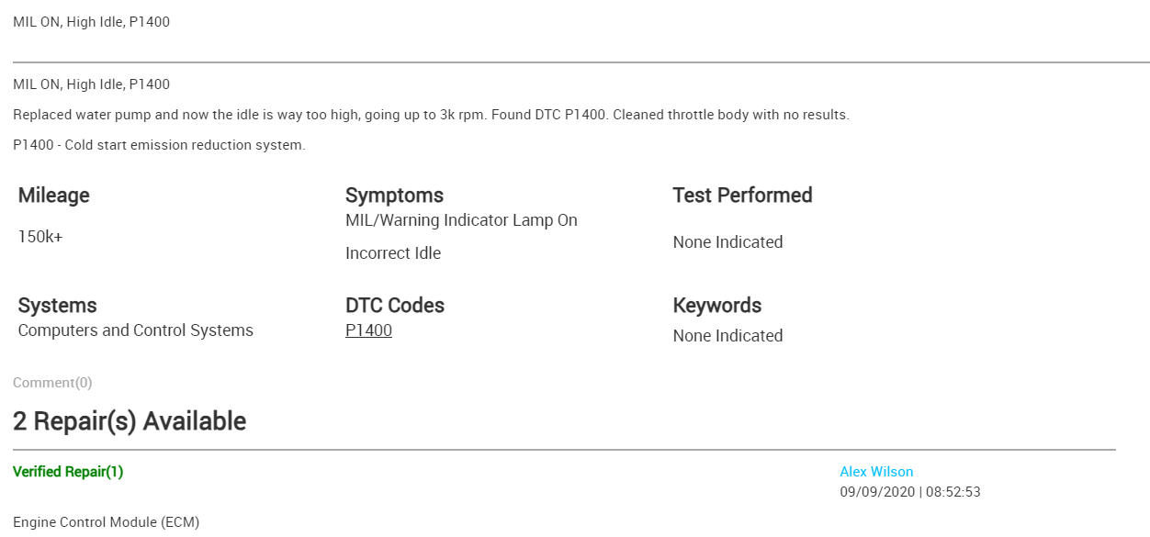This screenshot has width=1150, height=537.
Task: Click the Engine Control Module (ECM) repair entry
Action: 106,522
